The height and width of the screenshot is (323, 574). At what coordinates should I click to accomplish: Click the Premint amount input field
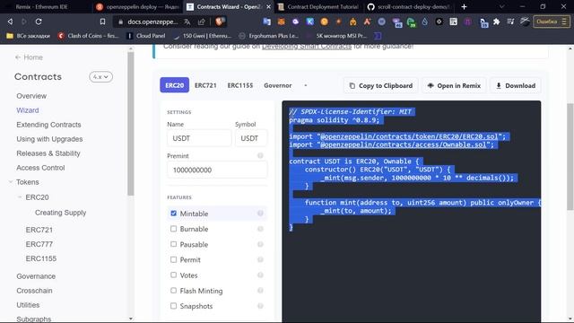(x=217, y=170)
